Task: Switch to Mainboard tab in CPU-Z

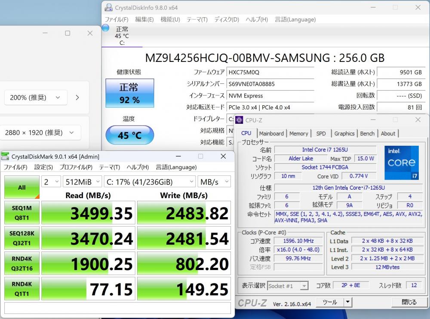Action: pos(271,134)
